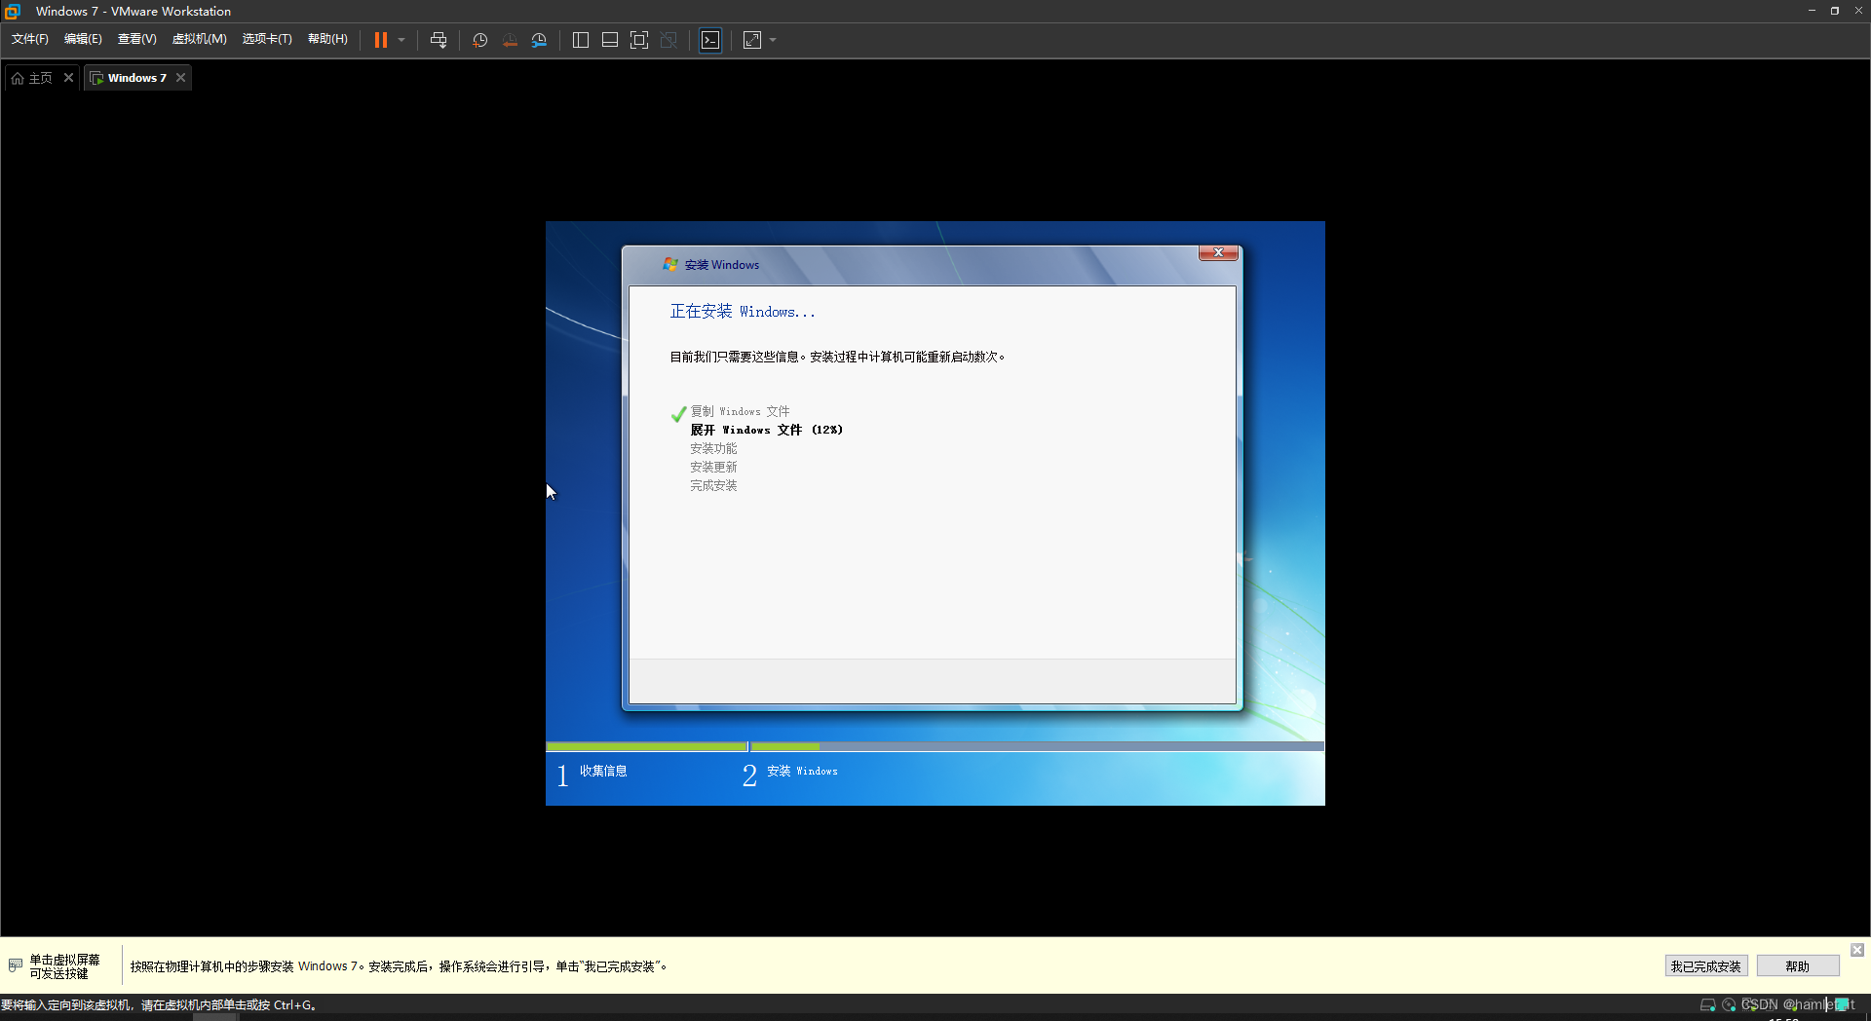
Task: Click the CD/DVD drive status bar icon
Action: coord(1729,1005)
